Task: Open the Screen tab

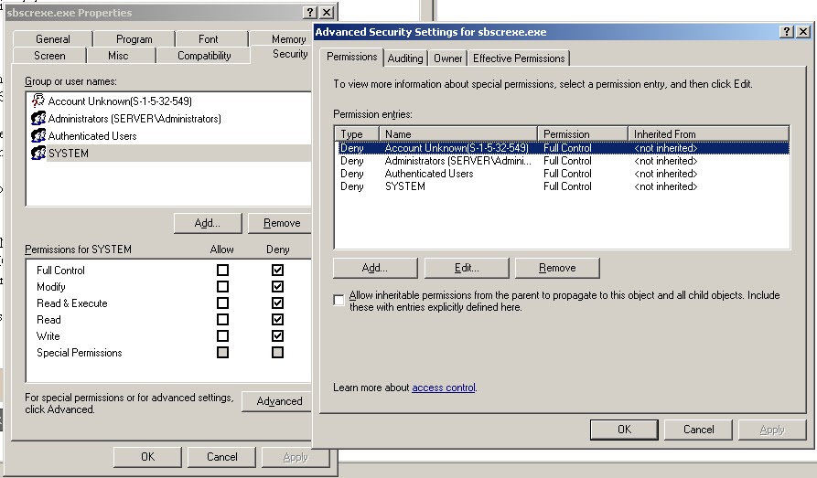Action: 49,56
